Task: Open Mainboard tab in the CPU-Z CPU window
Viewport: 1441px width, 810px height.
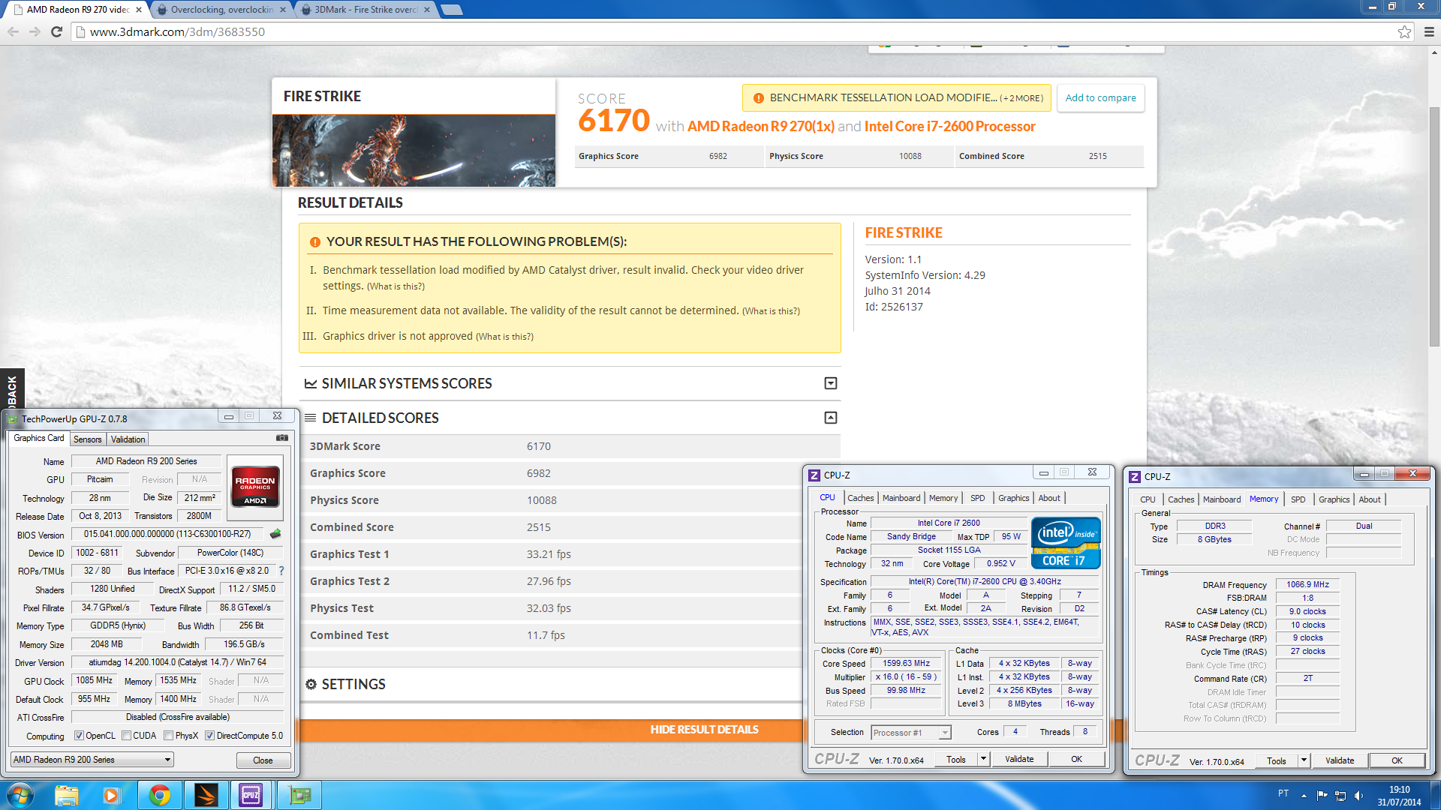Action: tap(901, 498)
